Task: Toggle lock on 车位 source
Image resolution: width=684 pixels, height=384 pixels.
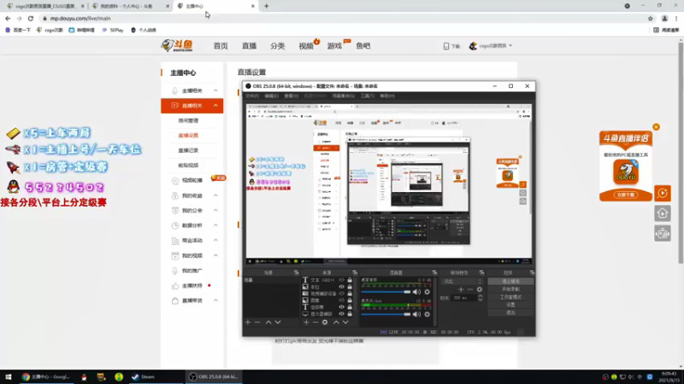Action: point(350,287)
